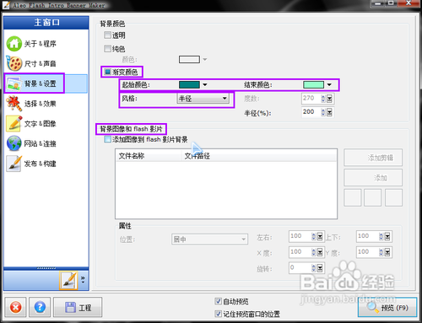Image resolution: width=422 pixels, height=323 pixels.
Task: Open the 尺寸&声音 film reel icon
Action: coord(14,63)
